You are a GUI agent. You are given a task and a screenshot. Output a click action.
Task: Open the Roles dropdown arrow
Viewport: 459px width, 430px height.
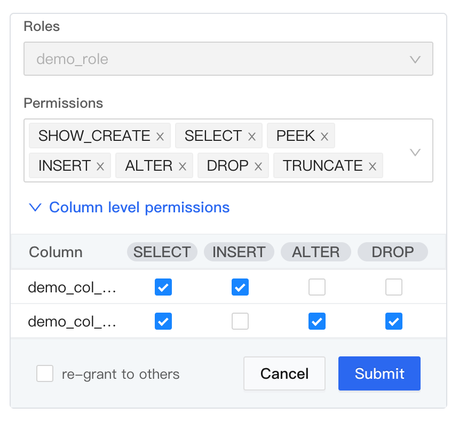coord(415,59)
